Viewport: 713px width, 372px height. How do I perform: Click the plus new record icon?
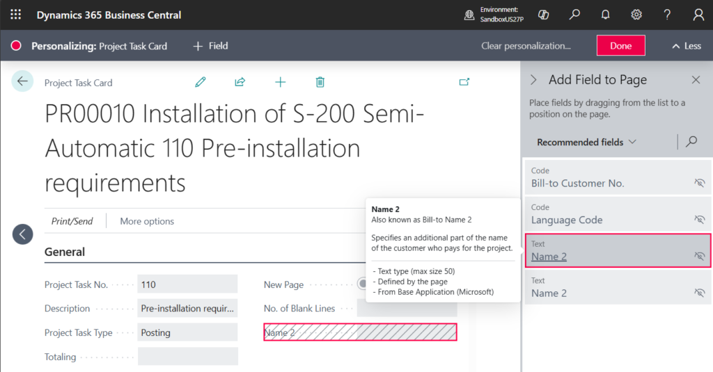(280, 82)
